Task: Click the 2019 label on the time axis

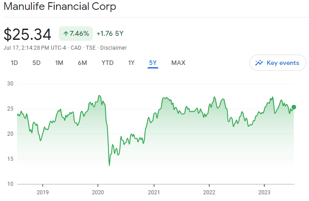Action: click(x=43, y=191)
